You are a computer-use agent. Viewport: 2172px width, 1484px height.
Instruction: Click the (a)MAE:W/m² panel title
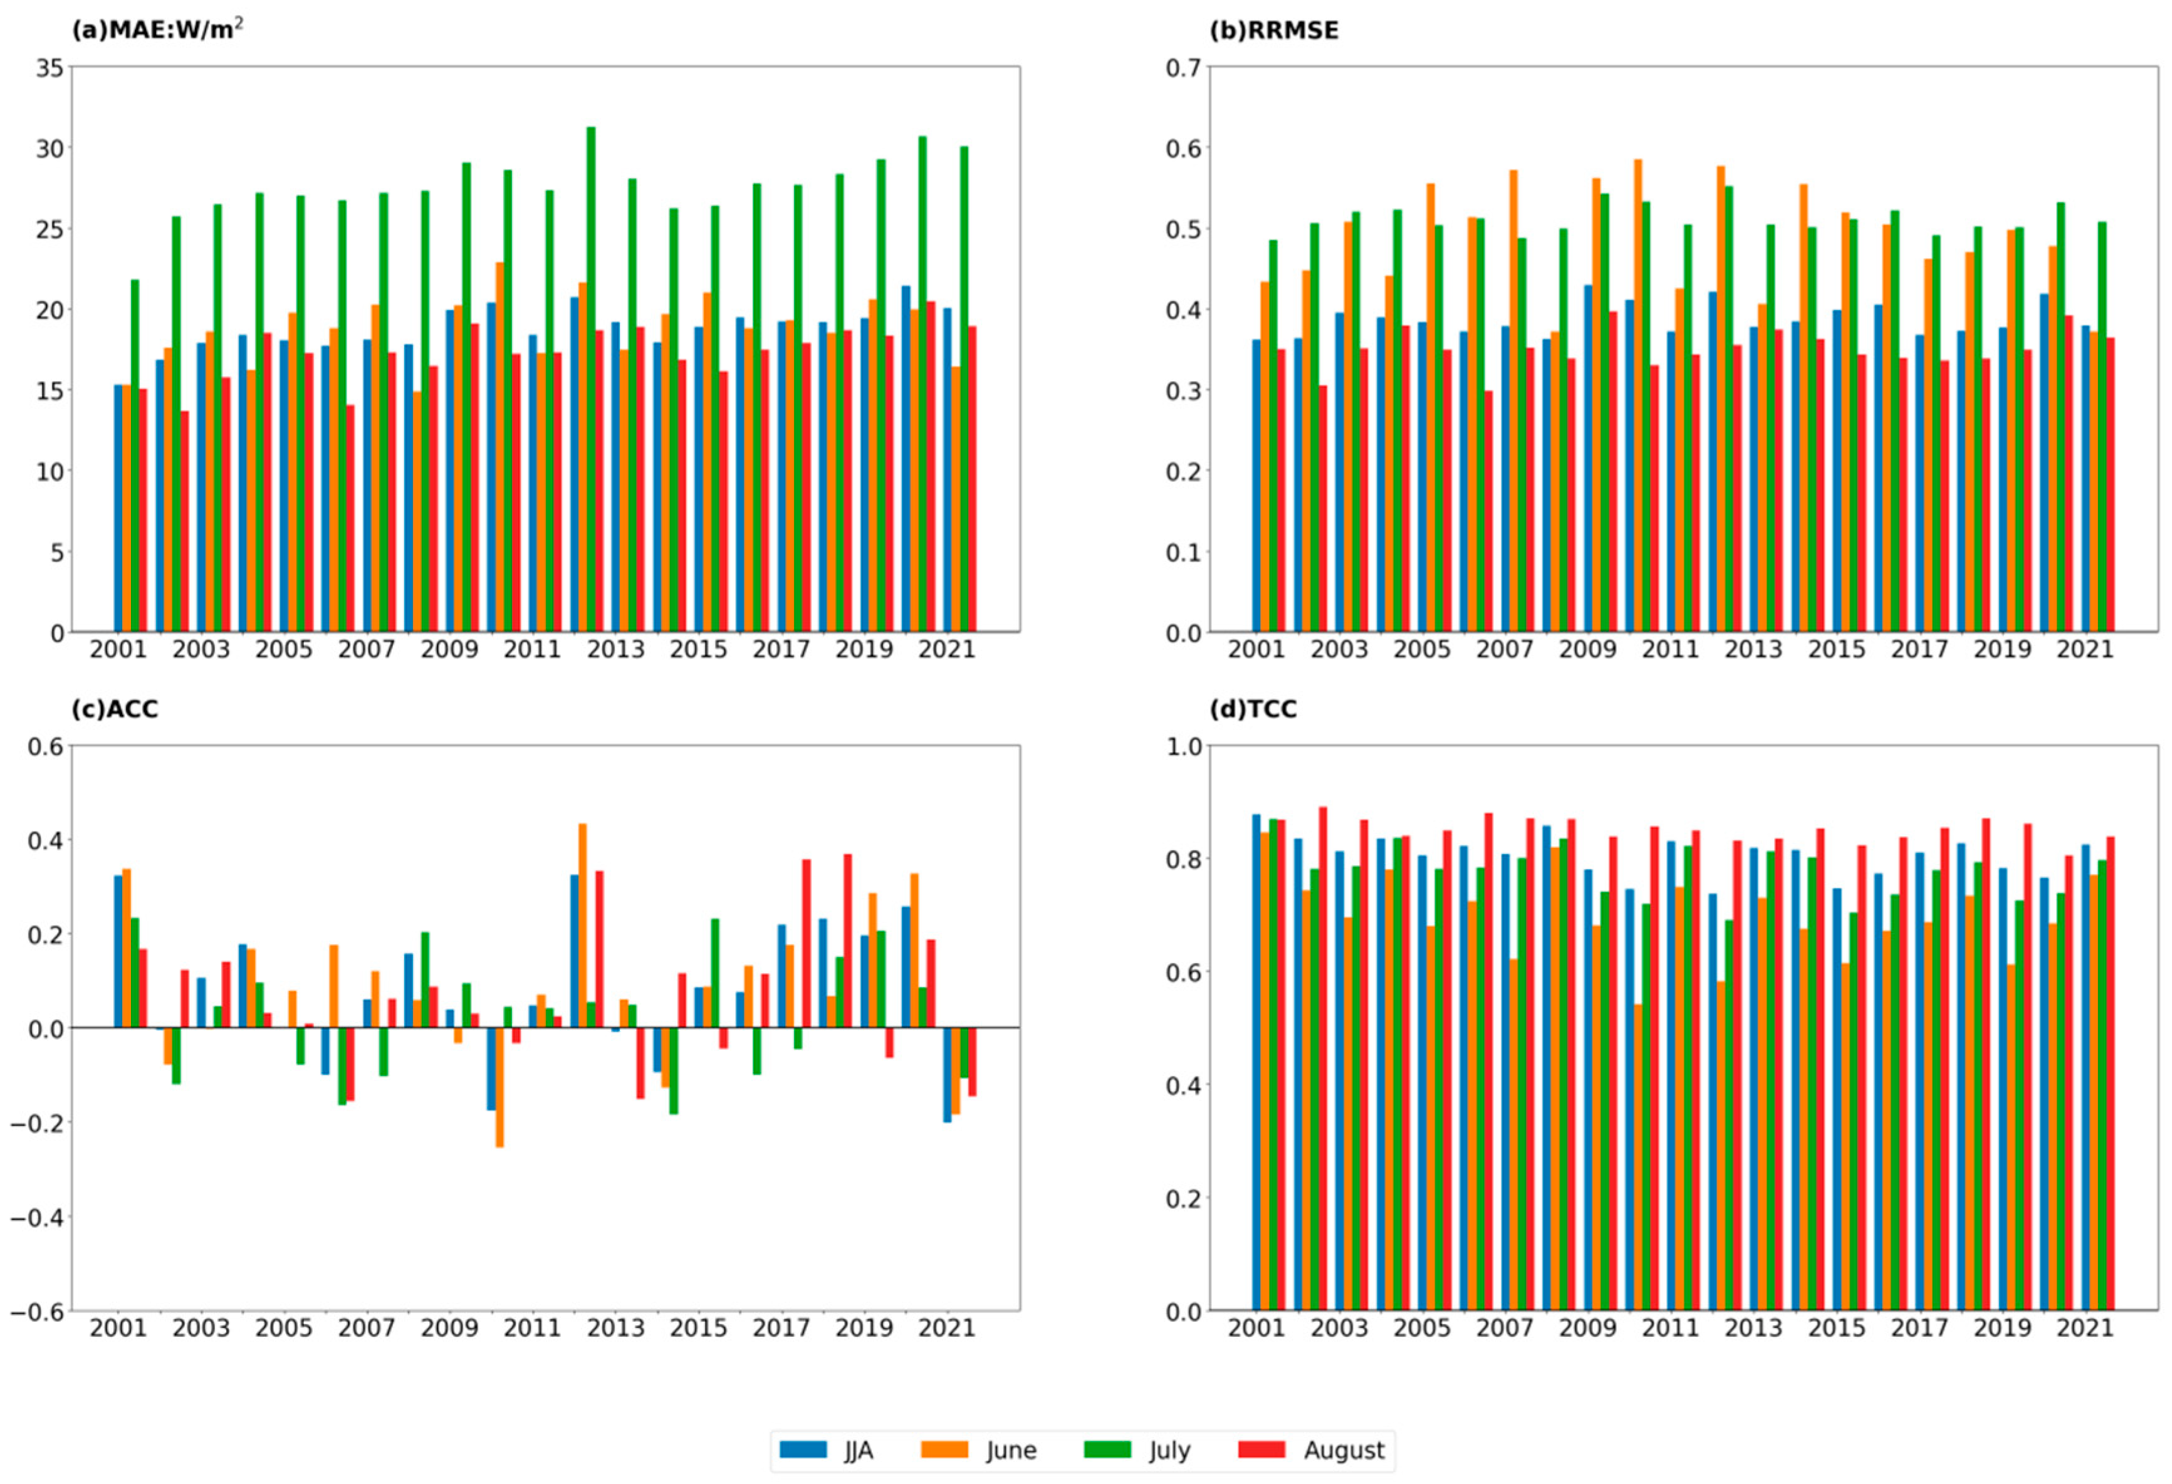tap(157, 29)
